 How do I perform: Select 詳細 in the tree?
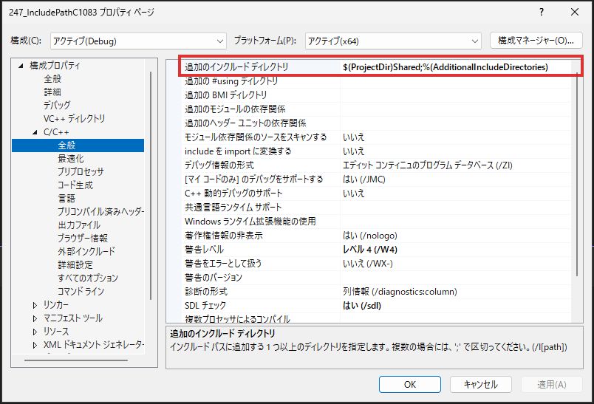[52, 92]
